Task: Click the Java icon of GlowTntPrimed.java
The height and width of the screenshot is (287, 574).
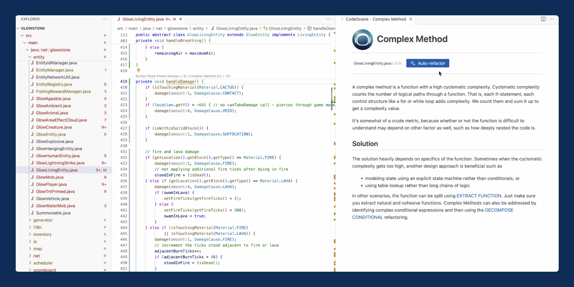Action: click(32, 191)
